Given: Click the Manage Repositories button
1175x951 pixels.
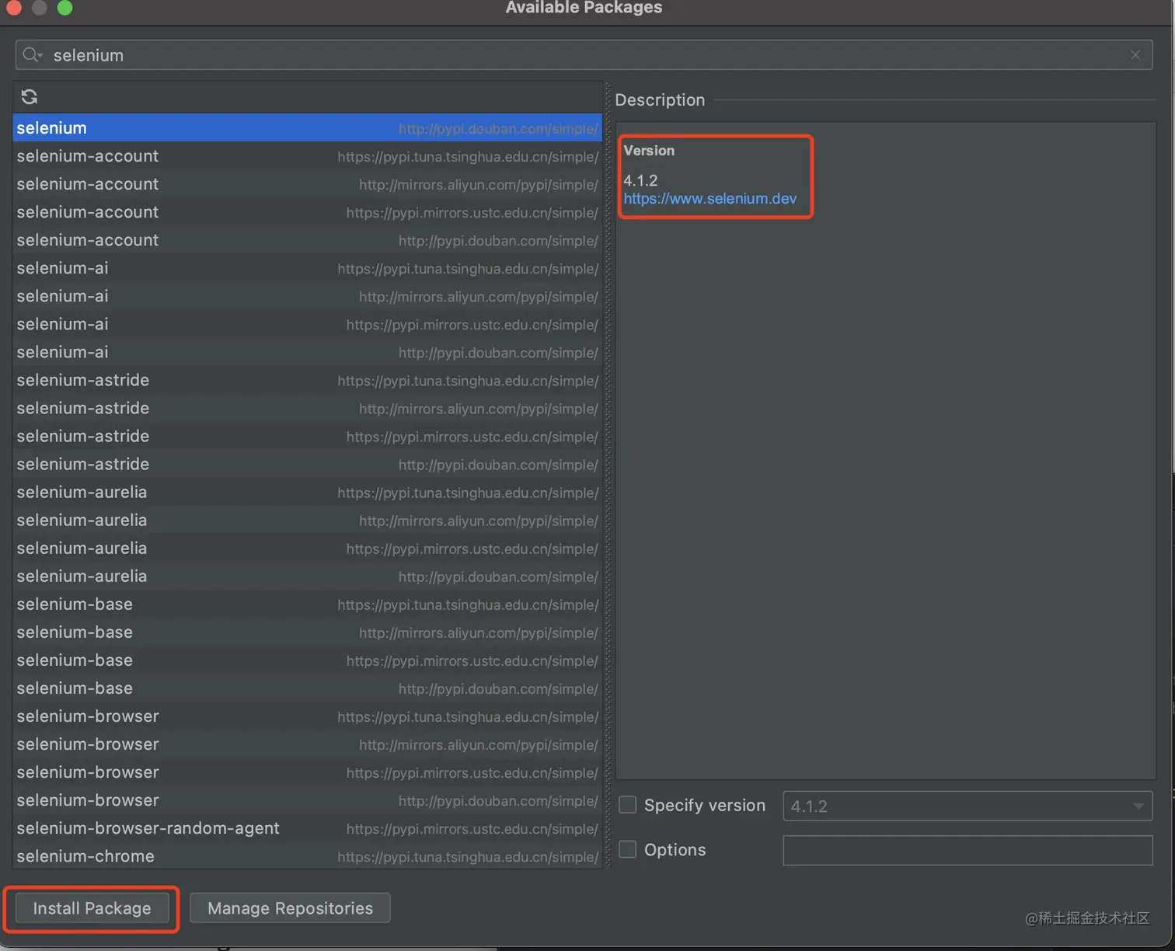Looking at the screenshot, I should 290,908.
